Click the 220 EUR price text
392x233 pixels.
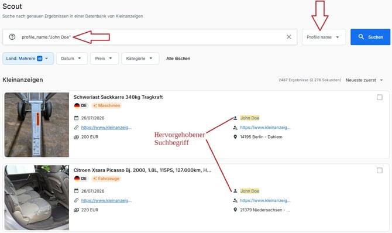click(90, 210)
